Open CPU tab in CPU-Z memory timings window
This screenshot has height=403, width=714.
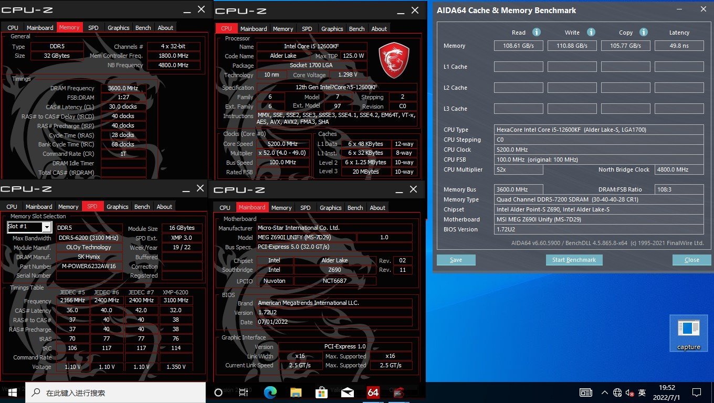pyautogui.click(x=13, y=28)
